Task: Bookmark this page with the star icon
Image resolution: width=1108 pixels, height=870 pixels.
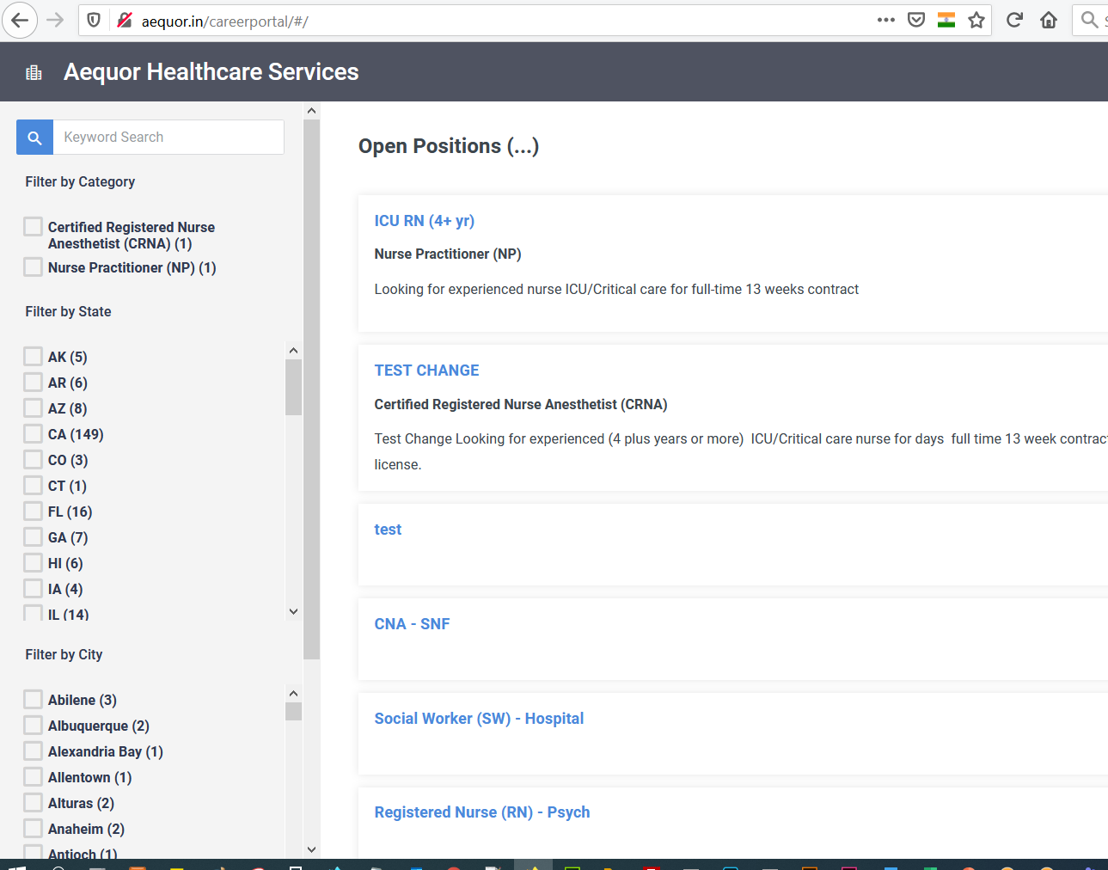Action: pyautogui.click(x=976, y=19)
